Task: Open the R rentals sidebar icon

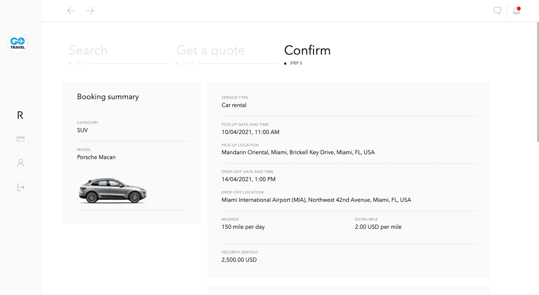Action: [20, 115]
